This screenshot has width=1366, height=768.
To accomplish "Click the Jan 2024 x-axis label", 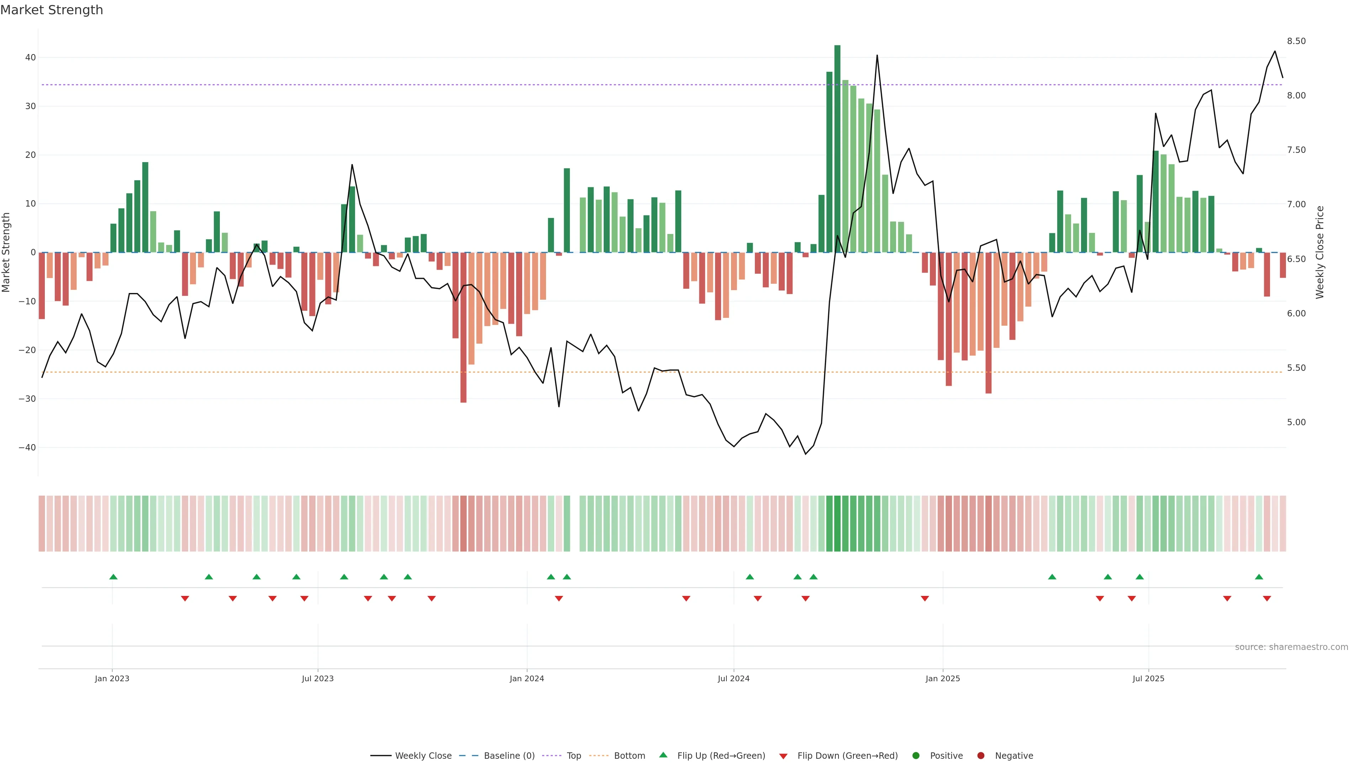I will [526, 678].
